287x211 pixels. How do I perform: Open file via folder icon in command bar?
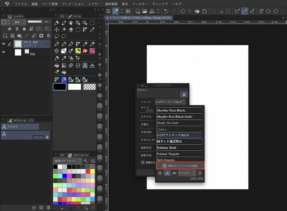tap(145, 11)
